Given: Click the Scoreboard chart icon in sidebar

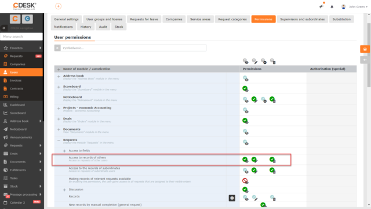Looking at the screenshot, I should 5,113.
